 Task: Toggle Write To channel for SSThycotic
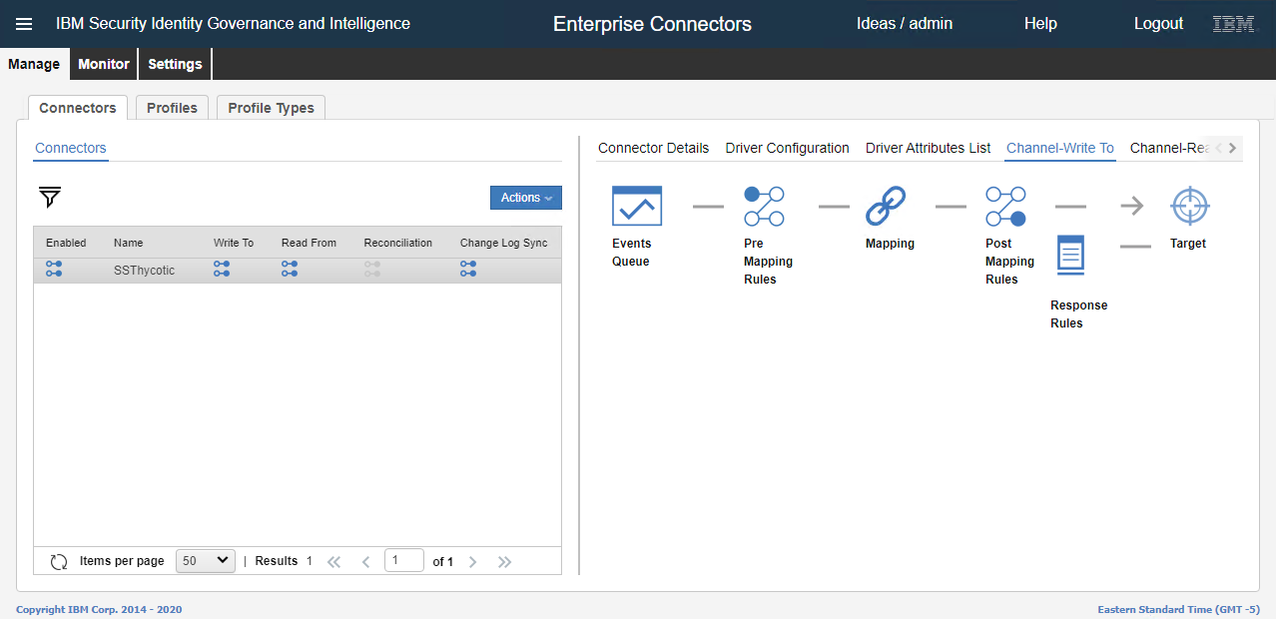pyautogui.click(x=222, y=270)
